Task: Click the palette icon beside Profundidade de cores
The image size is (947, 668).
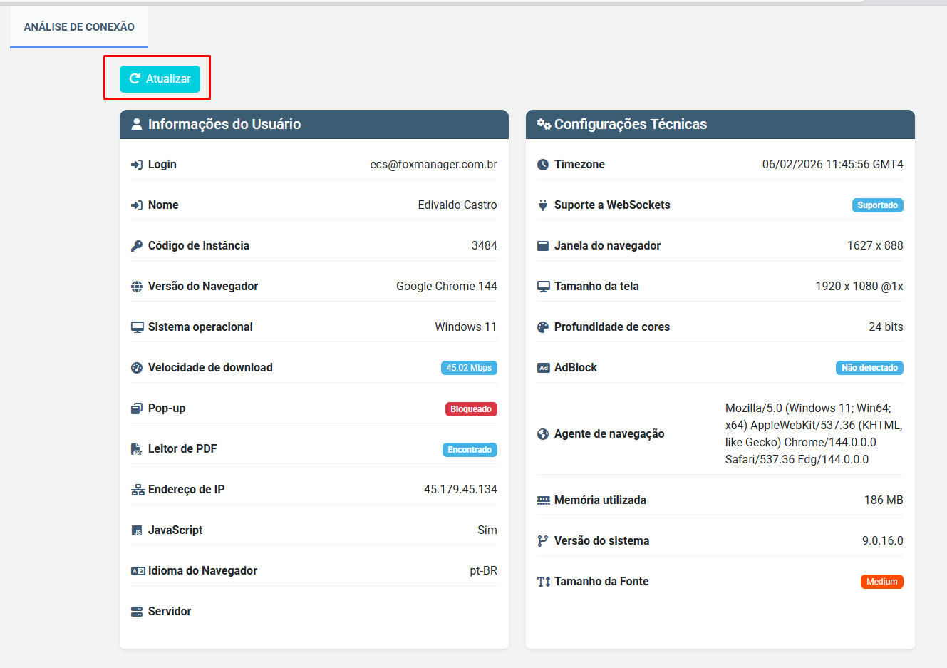Action: (x=543, y=327)
